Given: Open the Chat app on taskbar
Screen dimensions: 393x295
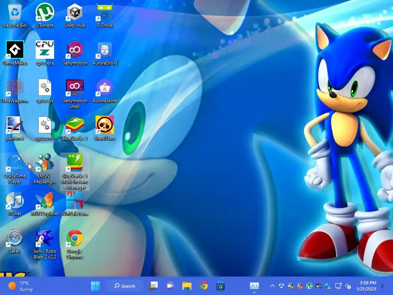Looking at the screenshot, I should tap(170, 286).
